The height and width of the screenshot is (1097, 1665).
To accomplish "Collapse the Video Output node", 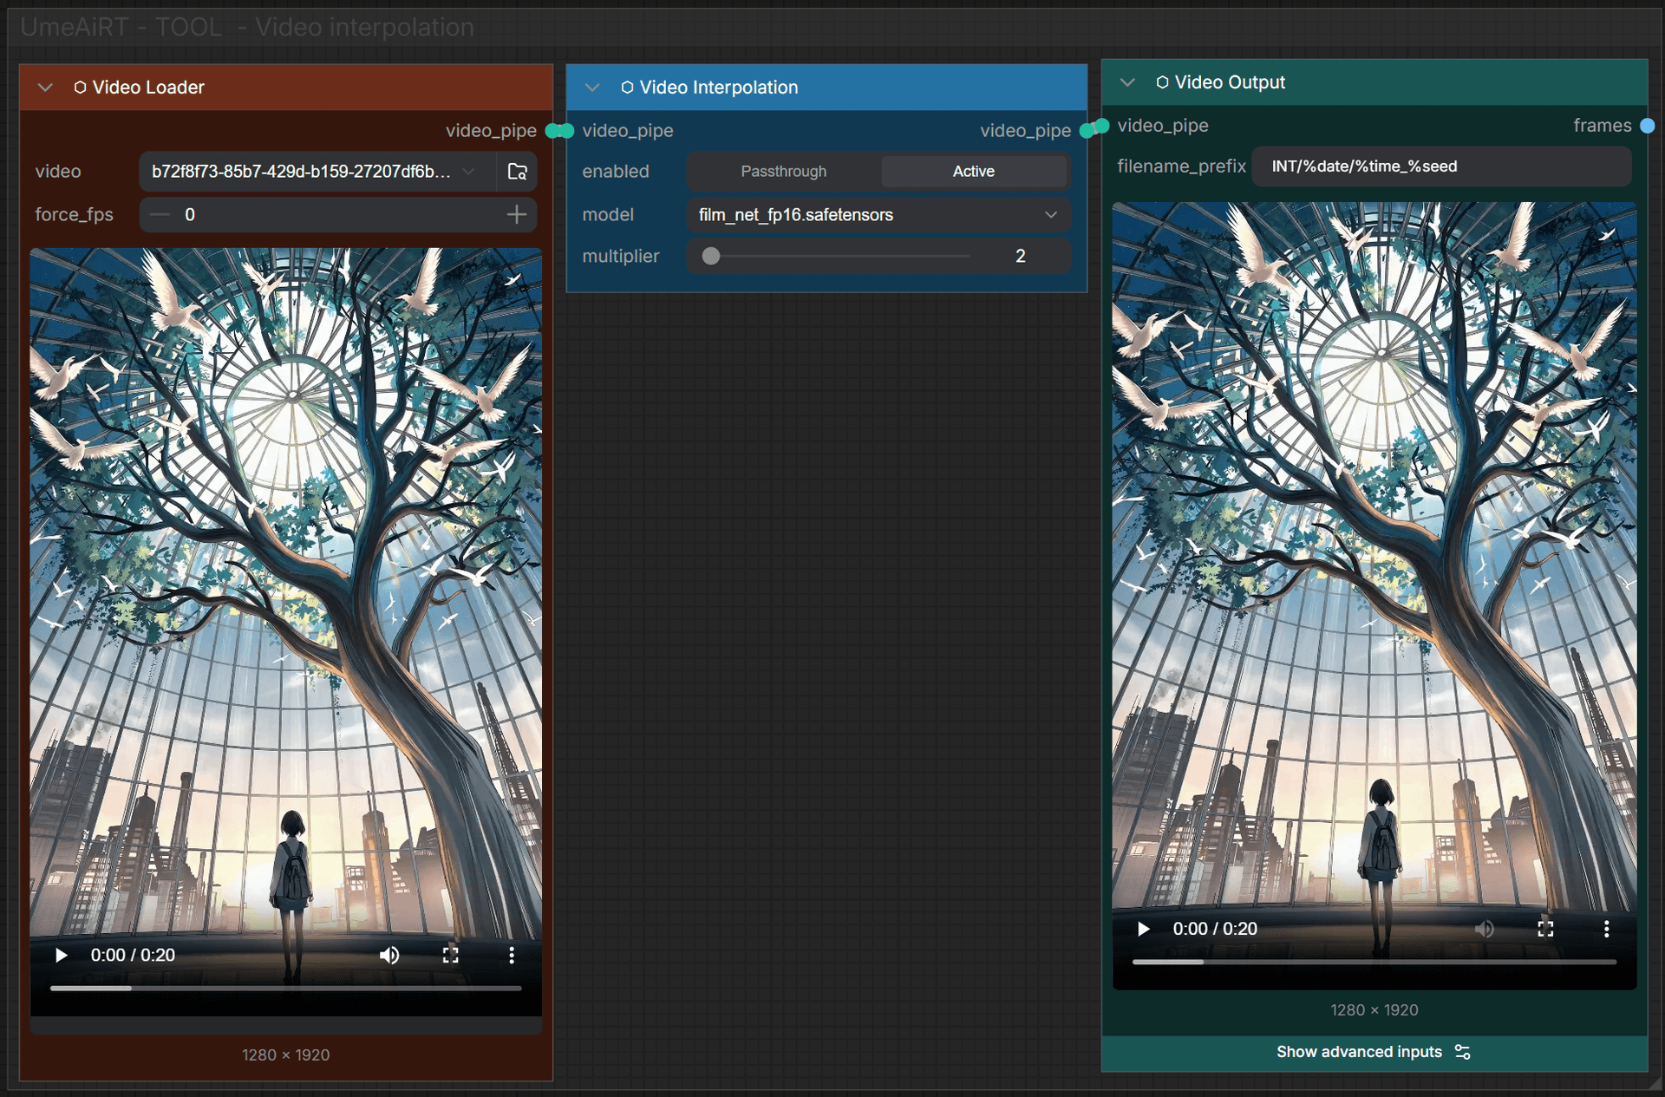I will [x=1127, y=82].
